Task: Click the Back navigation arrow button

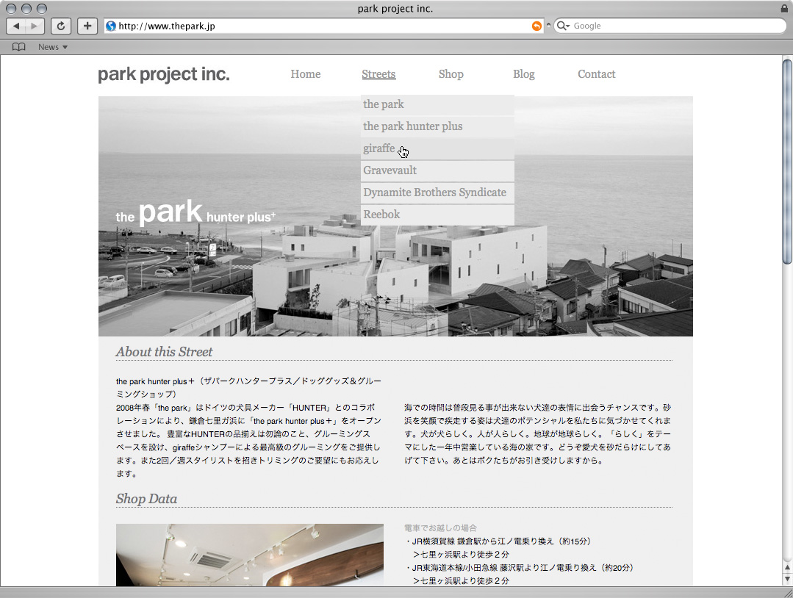Action: pyautogui.click(x=16, y=26)
